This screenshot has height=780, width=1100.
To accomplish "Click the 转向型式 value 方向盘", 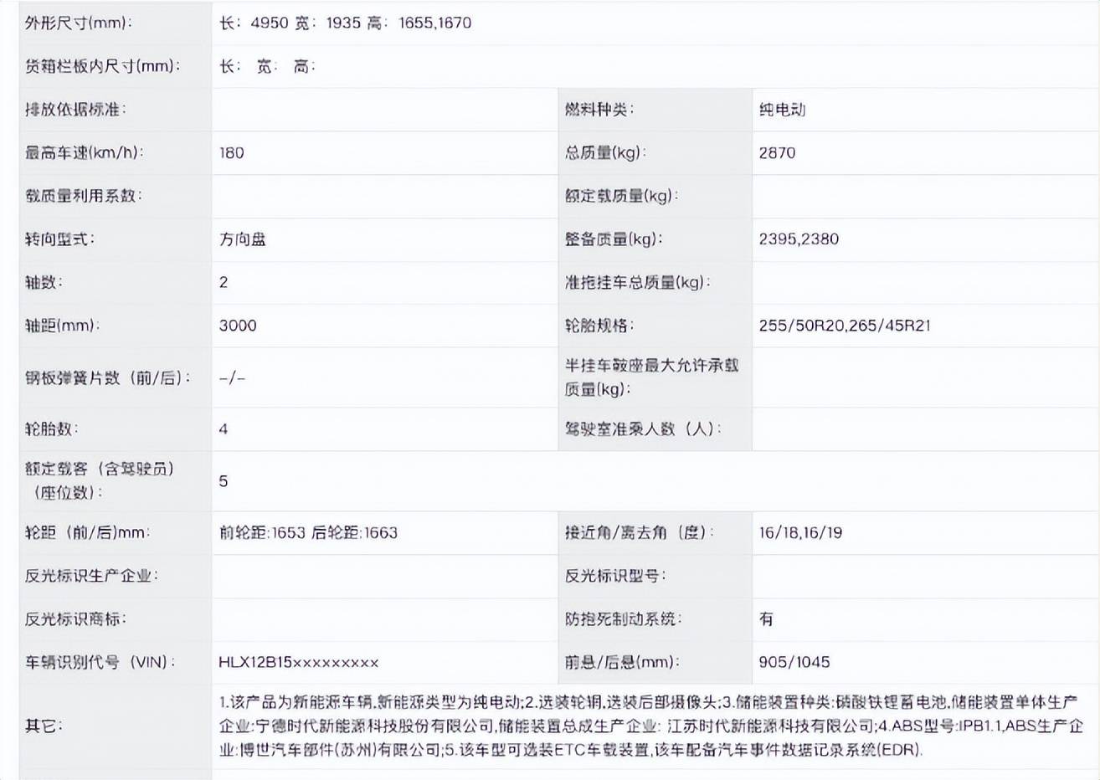I will [243, 239].
